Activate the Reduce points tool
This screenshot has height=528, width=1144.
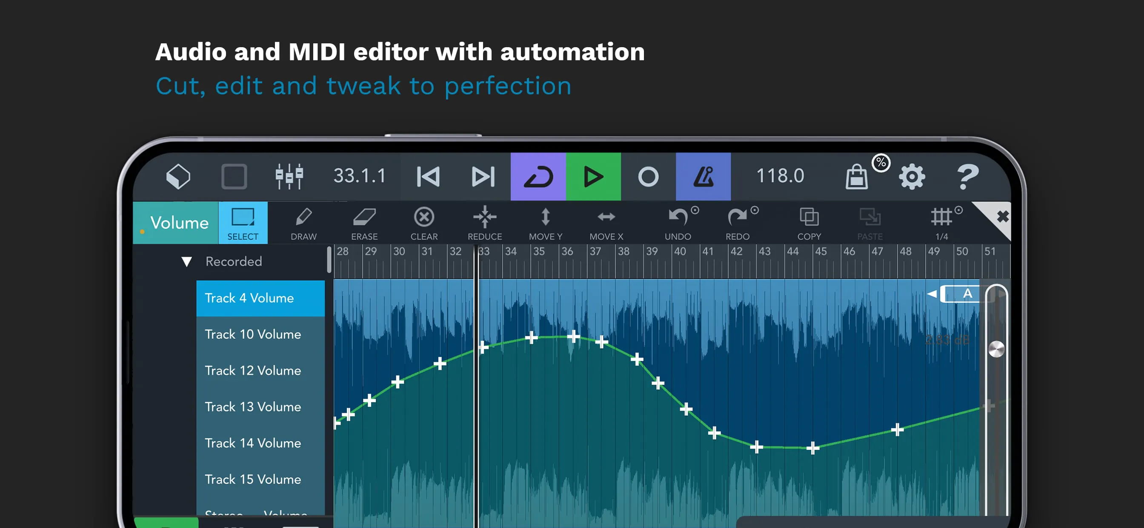click(x=484, y=223)
